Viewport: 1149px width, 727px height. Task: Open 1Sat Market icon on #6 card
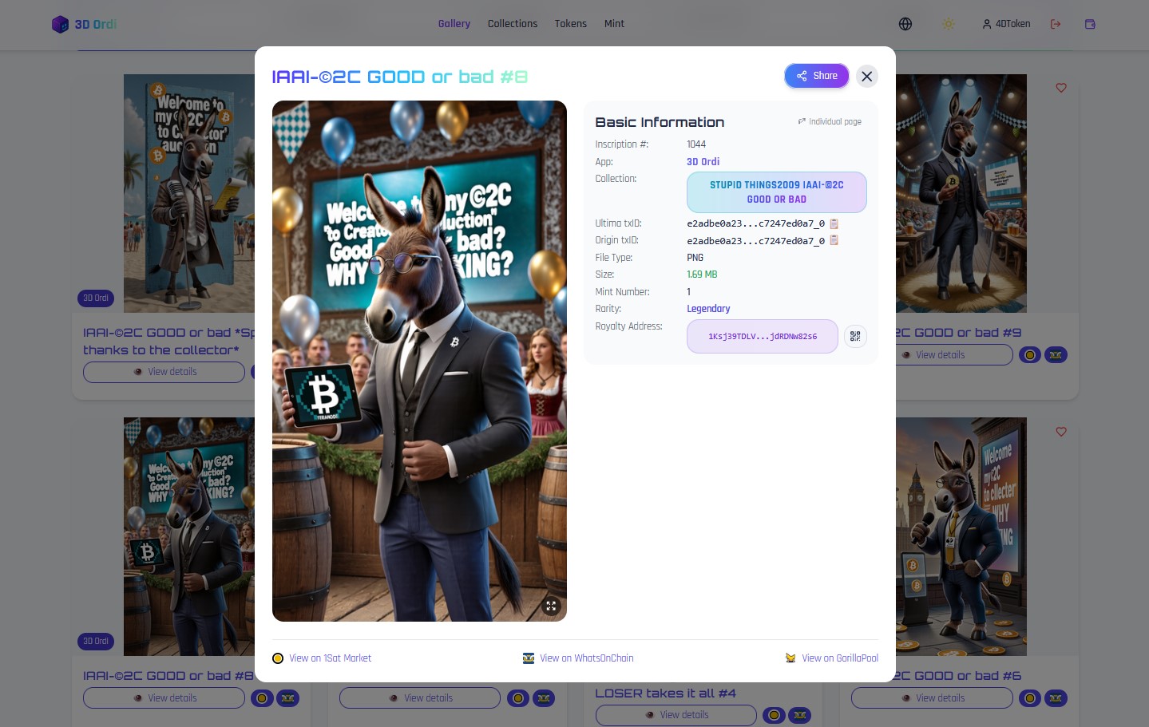tap(1030, 698)
